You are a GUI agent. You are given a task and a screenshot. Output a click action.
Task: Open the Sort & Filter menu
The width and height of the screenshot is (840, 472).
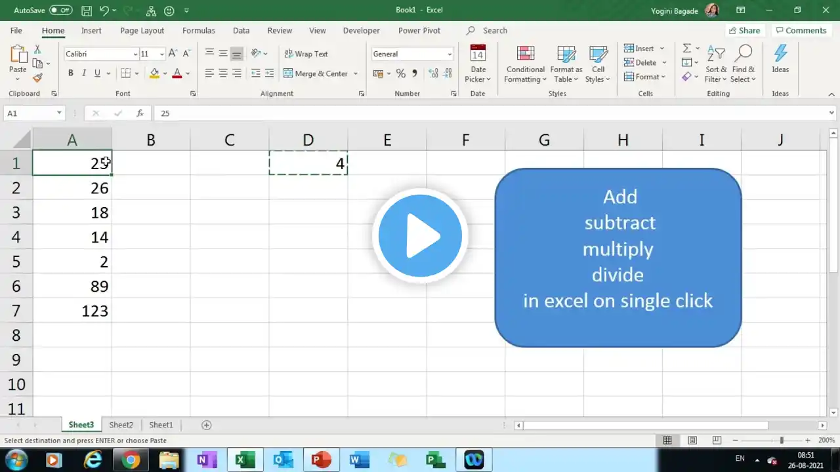(716, 64)
